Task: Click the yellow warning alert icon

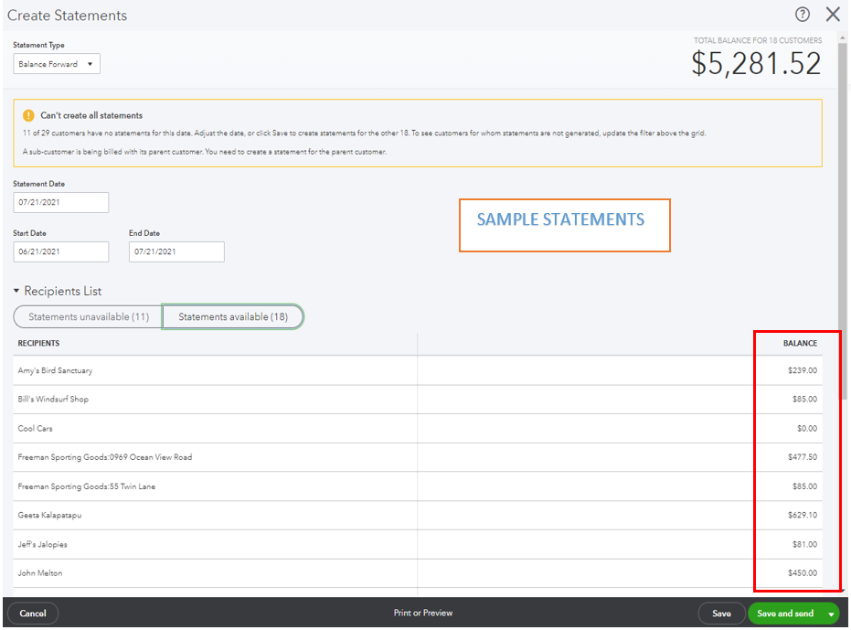Action: 27,116
